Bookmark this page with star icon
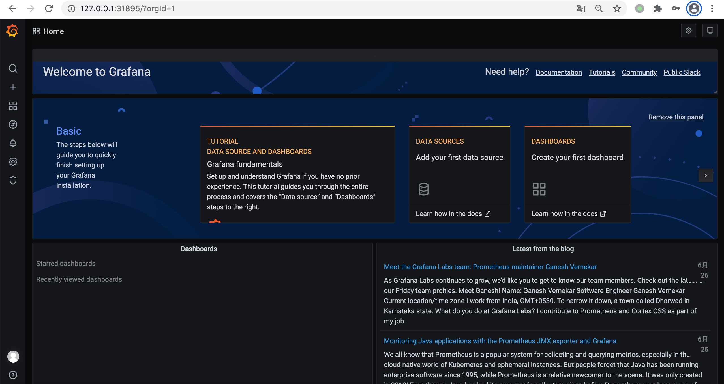The image size is (724, 384). pyautogui.click(x=617, y=8)
